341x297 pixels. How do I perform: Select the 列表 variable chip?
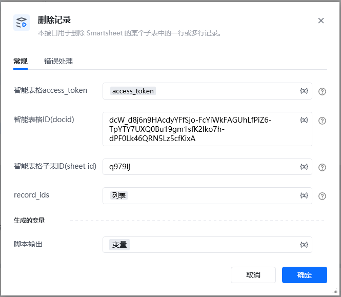click(x=119, y=195)
